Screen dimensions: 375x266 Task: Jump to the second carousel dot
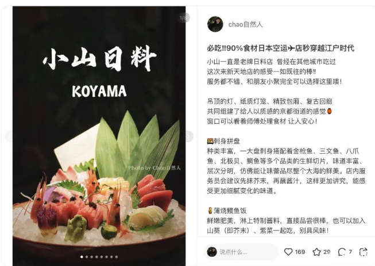pos(87,257)
